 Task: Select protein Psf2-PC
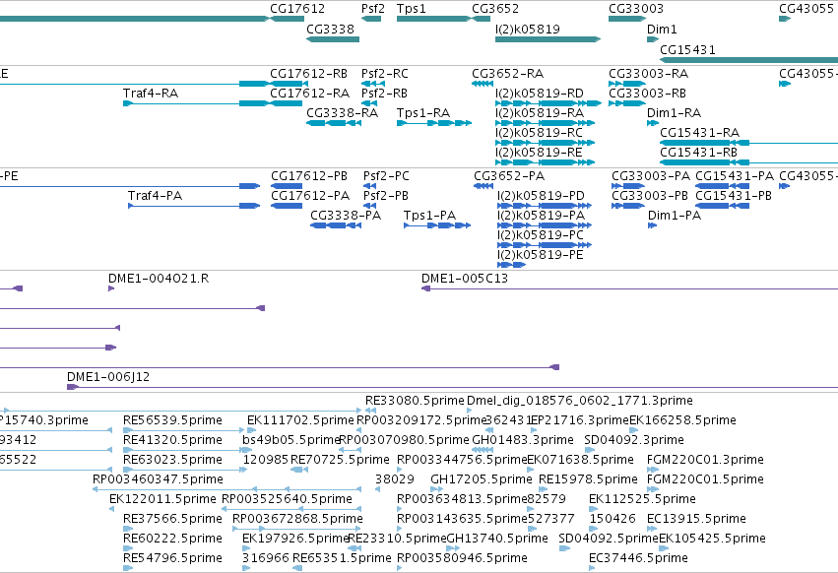386,176
